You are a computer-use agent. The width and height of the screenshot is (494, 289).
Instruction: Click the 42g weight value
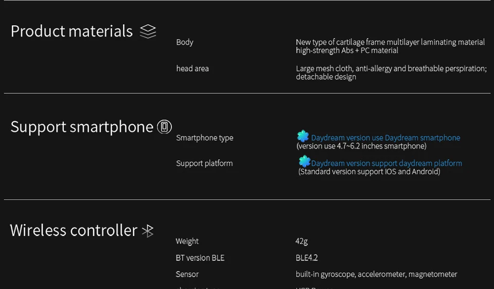(302, 242)
